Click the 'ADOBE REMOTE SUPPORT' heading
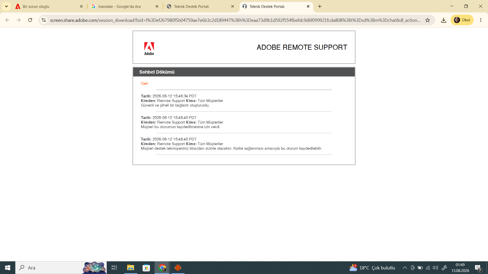The width and height of the screenshot is (488, 274). [x=302, y=47]
